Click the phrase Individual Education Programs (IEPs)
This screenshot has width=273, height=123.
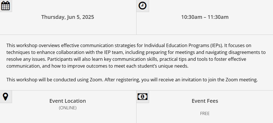click(183, 45)
